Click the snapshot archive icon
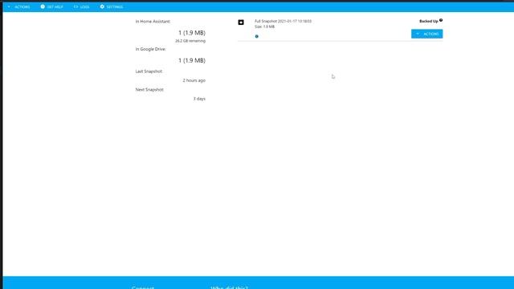 tap(241, 22)
